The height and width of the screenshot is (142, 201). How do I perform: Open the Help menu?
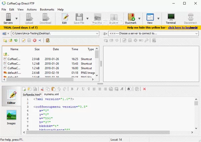click(x=61, y=9)
